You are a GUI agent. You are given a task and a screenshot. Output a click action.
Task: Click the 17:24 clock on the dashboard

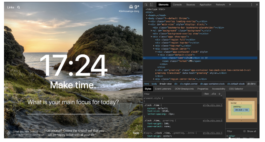click(73, 65)
